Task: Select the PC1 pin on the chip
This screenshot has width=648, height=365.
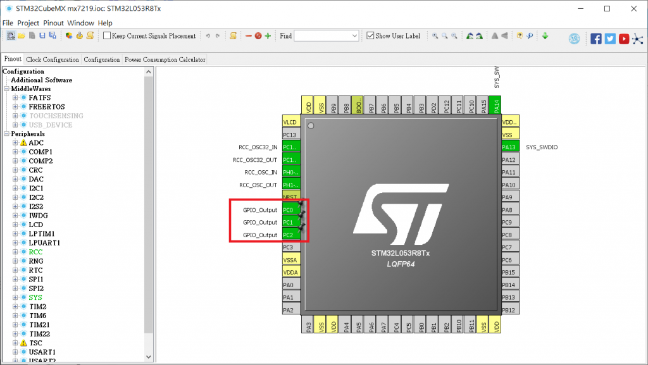Action: pos(291,222)
